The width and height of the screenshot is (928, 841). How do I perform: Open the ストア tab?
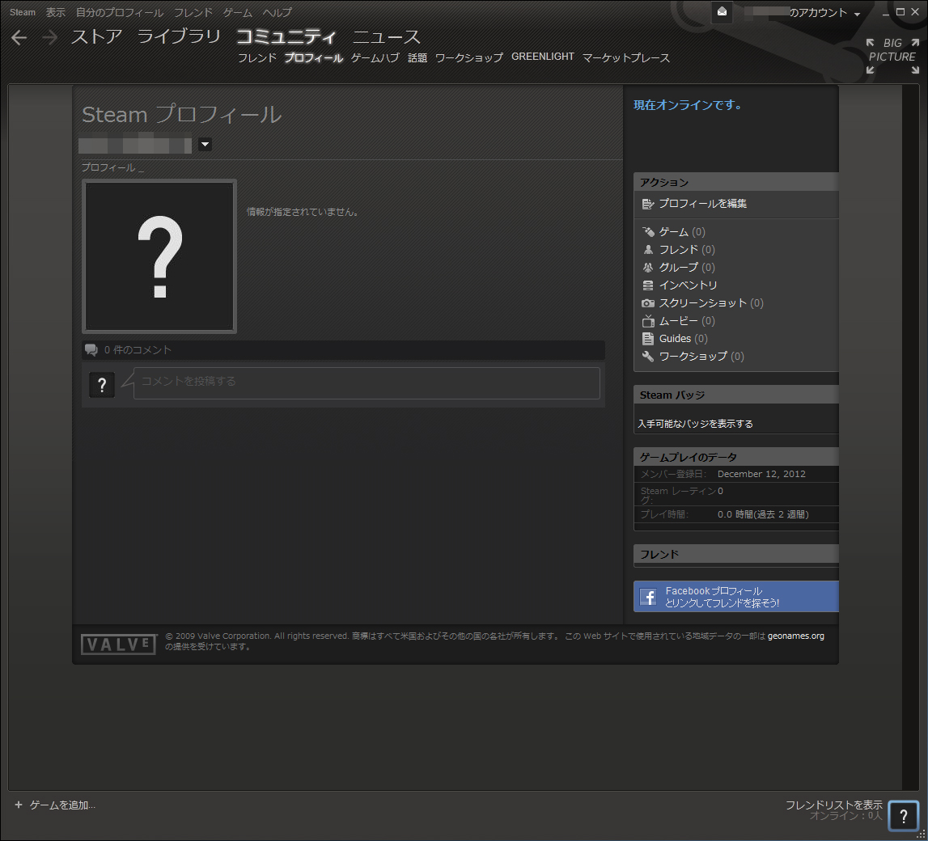pyautogui.click(x=96, y=37)
